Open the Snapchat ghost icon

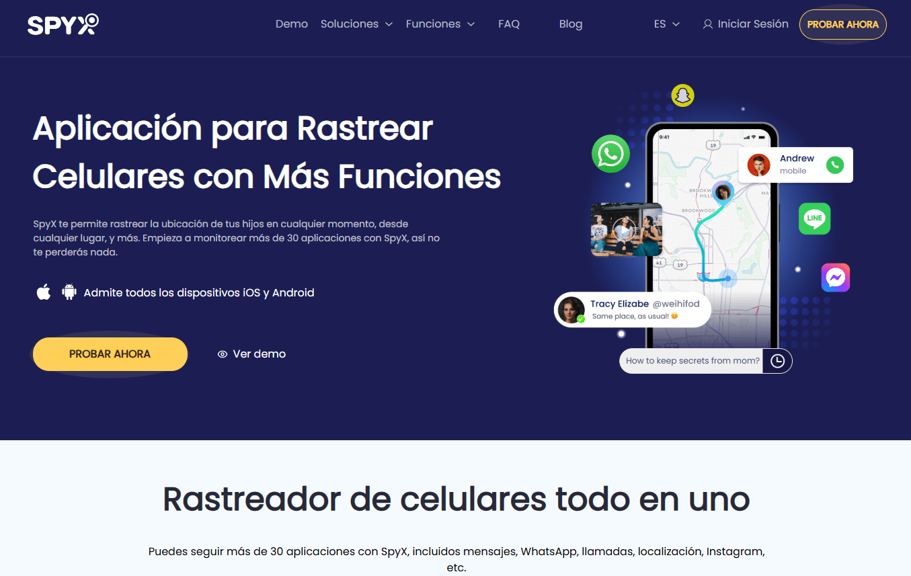pos(682,95)
